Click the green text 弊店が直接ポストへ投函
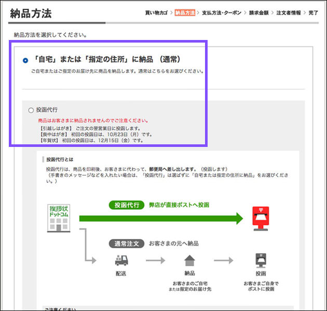327x311 pixels. coord(179,205)
